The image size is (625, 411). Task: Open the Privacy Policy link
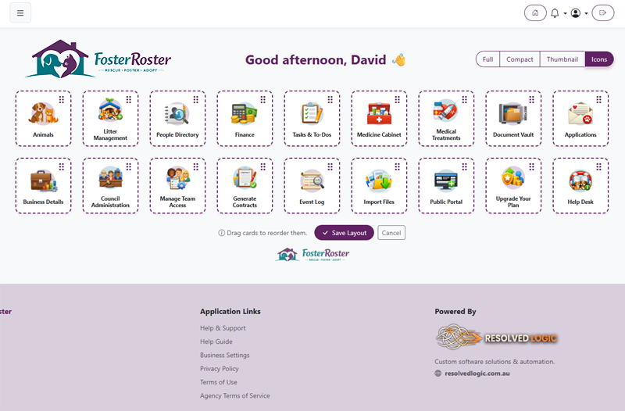click(x=220, y=369)
